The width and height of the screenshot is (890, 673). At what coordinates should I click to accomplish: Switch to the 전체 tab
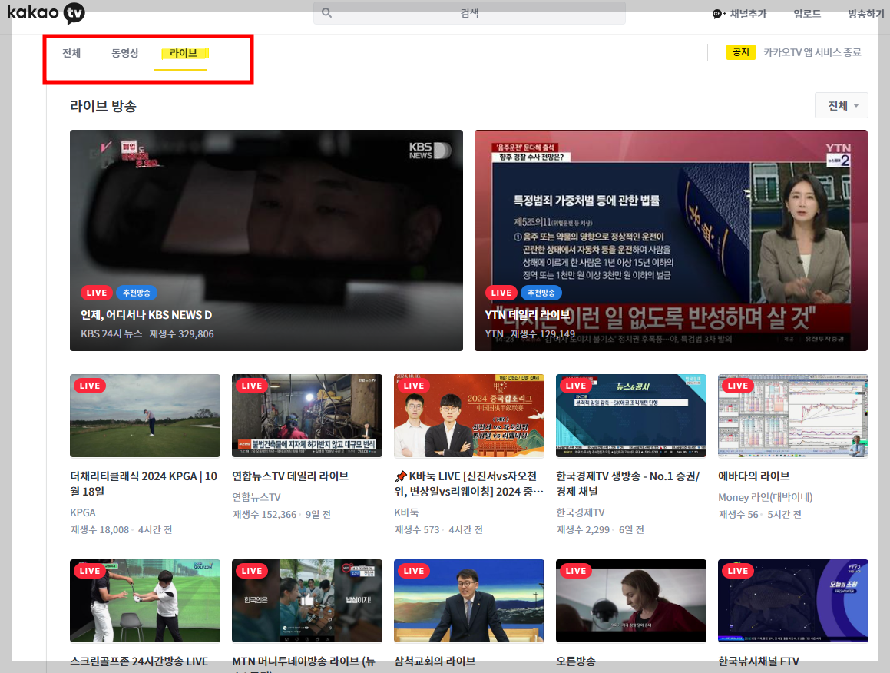click(x=71, y=53)
